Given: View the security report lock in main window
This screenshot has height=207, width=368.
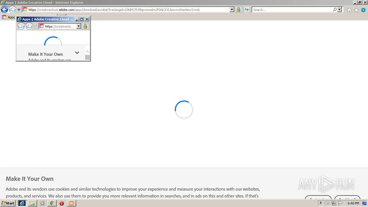Looking at the screenshot, I should (x=238, y=9).
